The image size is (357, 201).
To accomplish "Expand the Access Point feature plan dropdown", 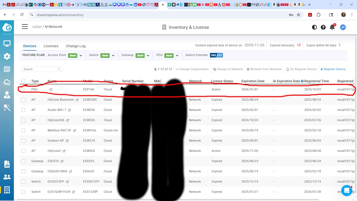I will (x=81, y=55).
